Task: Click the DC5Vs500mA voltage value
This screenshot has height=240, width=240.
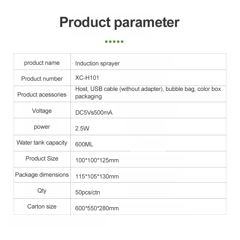Action: click(94, 113)
